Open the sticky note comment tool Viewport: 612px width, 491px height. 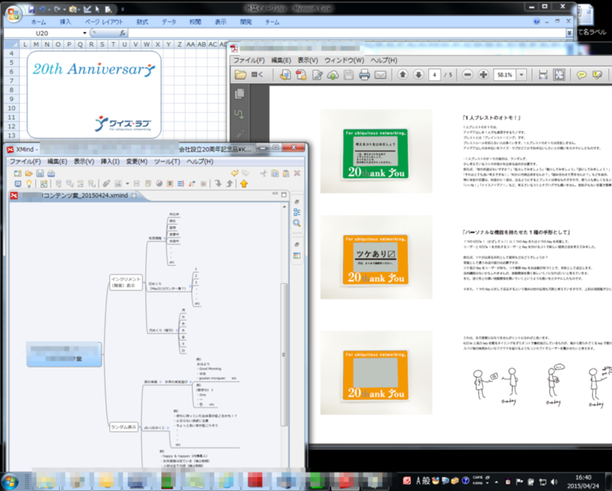[x=581, y=75]
